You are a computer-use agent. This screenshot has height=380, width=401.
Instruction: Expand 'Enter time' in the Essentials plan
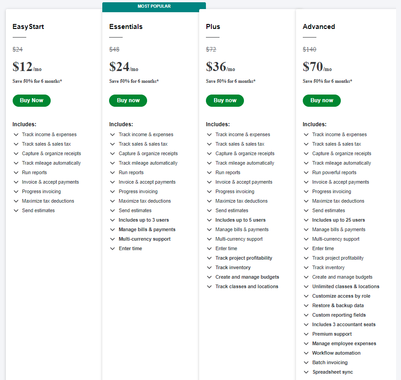point(113,249)
